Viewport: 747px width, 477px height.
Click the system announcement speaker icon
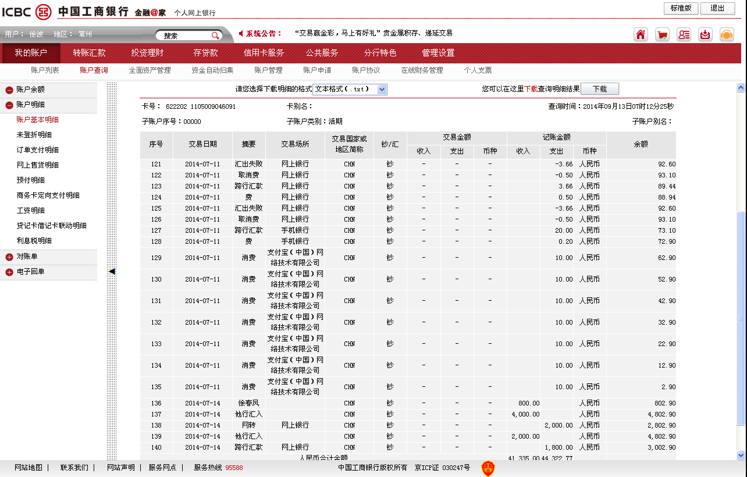241,33
